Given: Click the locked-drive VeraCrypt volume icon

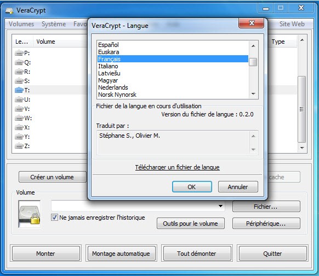Looking at the screenshot, I should click(x=29, y=214).
